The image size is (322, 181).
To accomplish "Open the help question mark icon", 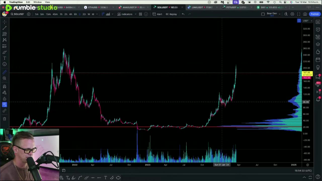I will pos(318,177).
